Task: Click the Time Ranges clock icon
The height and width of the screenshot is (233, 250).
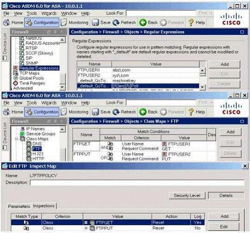Action: point(16,83)
